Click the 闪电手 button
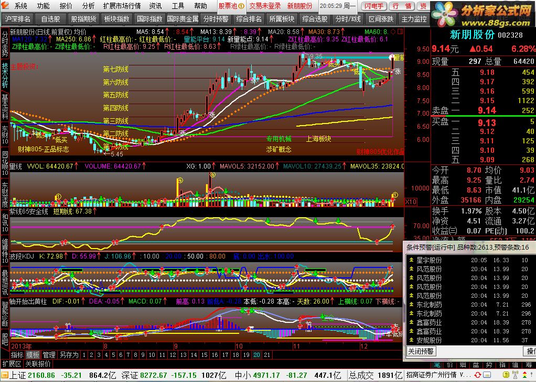The height and width of the screenshot is (382, 536). 374,6
